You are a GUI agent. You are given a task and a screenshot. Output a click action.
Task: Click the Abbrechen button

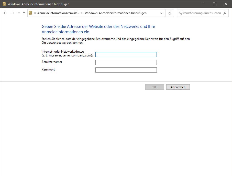click(x=178, y=87)
